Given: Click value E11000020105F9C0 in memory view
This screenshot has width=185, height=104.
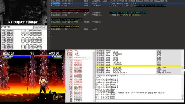Looking at the screenshot, I should [32, 47].
